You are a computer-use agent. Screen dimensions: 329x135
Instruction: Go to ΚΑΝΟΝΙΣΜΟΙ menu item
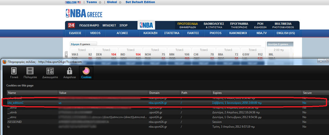click(x=238, y=33)
